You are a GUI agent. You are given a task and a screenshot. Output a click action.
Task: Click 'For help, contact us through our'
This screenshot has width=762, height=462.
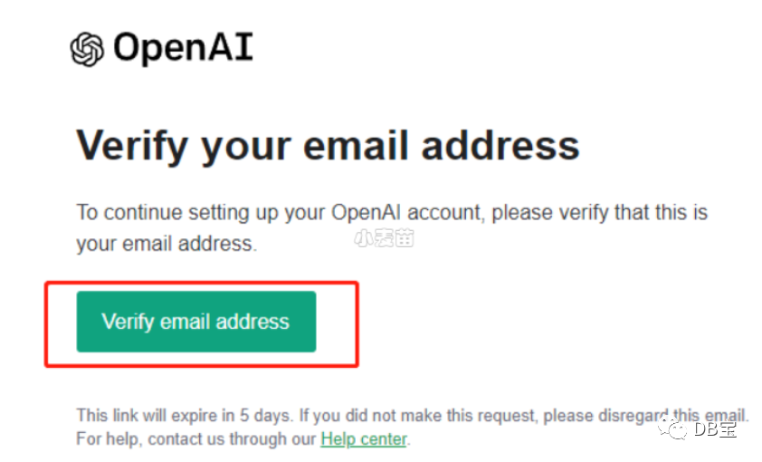(195, 439)
